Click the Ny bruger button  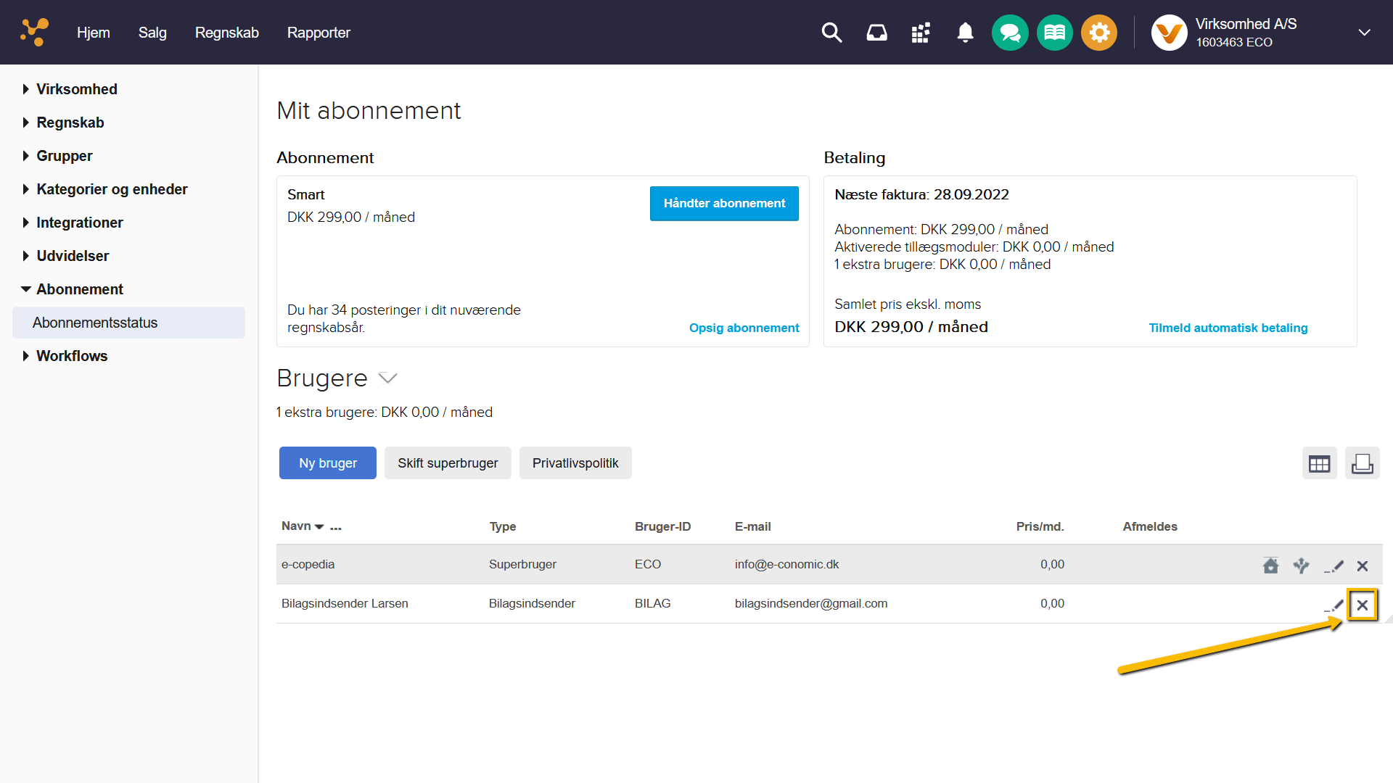327,463
